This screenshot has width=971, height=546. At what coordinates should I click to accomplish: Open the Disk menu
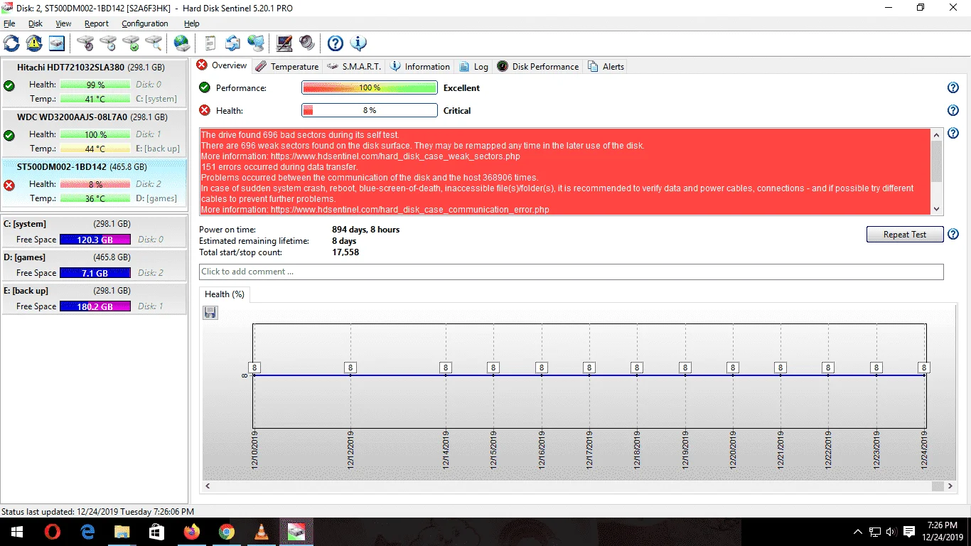click(x=36, y=23)
